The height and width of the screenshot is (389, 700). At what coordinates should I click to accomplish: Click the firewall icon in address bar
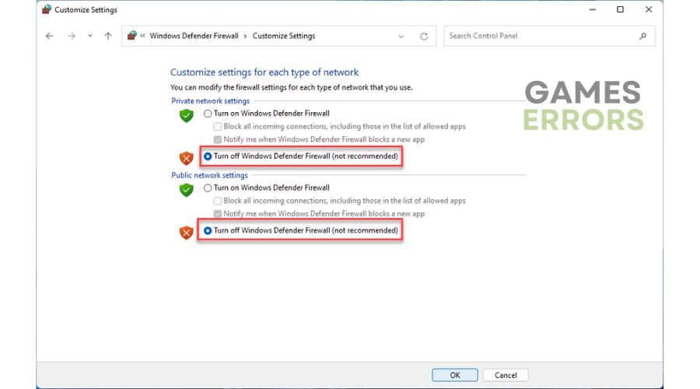(131, 36)
